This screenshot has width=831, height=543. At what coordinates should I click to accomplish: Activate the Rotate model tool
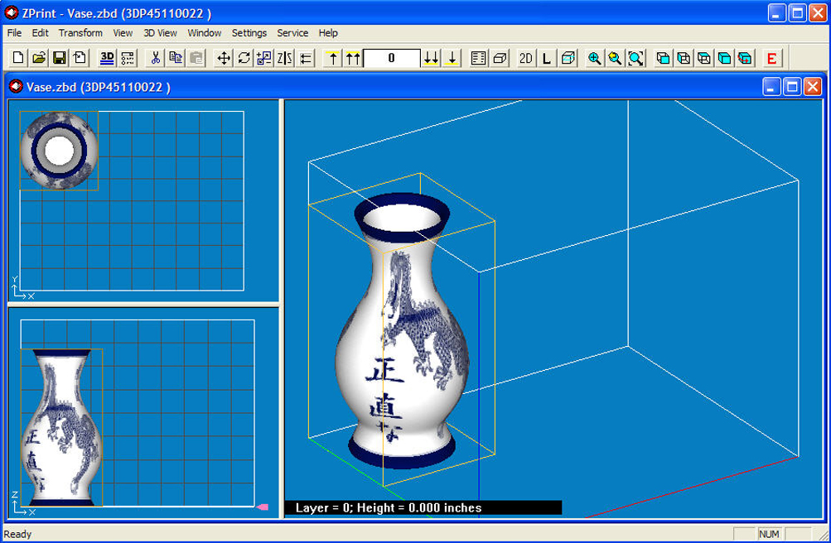click(x=243, y=58)
